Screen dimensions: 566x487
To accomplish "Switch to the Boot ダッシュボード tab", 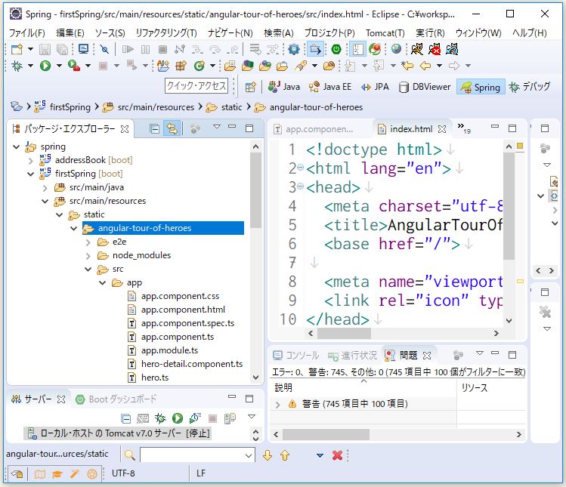I will tap(116, 399).
